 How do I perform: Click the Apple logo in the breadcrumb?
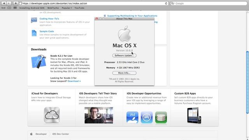pos(31,134)
